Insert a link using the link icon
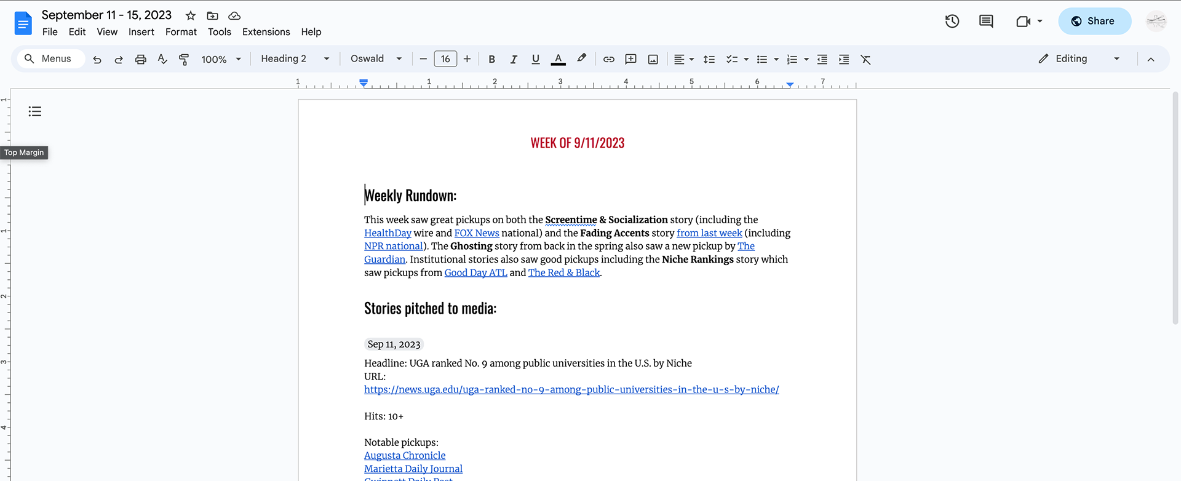Viewport: 1181px width, 481px height. [x=609, y=59]
